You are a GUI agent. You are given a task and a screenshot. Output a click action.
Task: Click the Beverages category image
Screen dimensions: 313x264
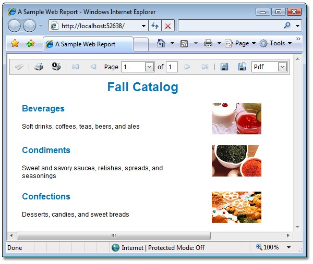[236, 118]
